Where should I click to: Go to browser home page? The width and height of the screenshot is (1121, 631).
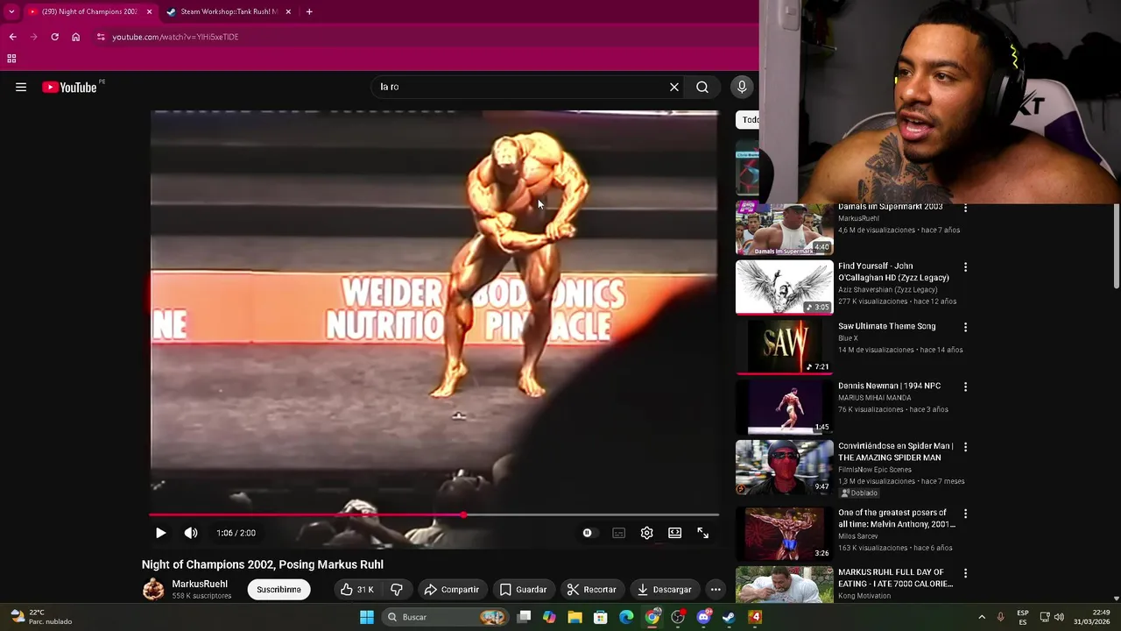75,37
